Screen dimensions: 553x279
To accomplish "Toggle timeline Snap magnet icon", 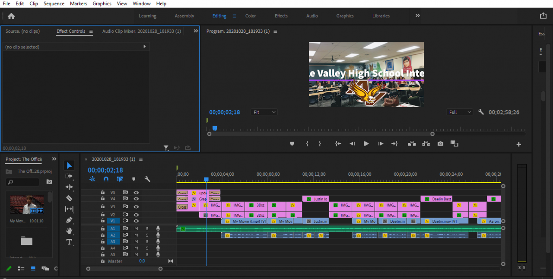I will tap(106, 179).
